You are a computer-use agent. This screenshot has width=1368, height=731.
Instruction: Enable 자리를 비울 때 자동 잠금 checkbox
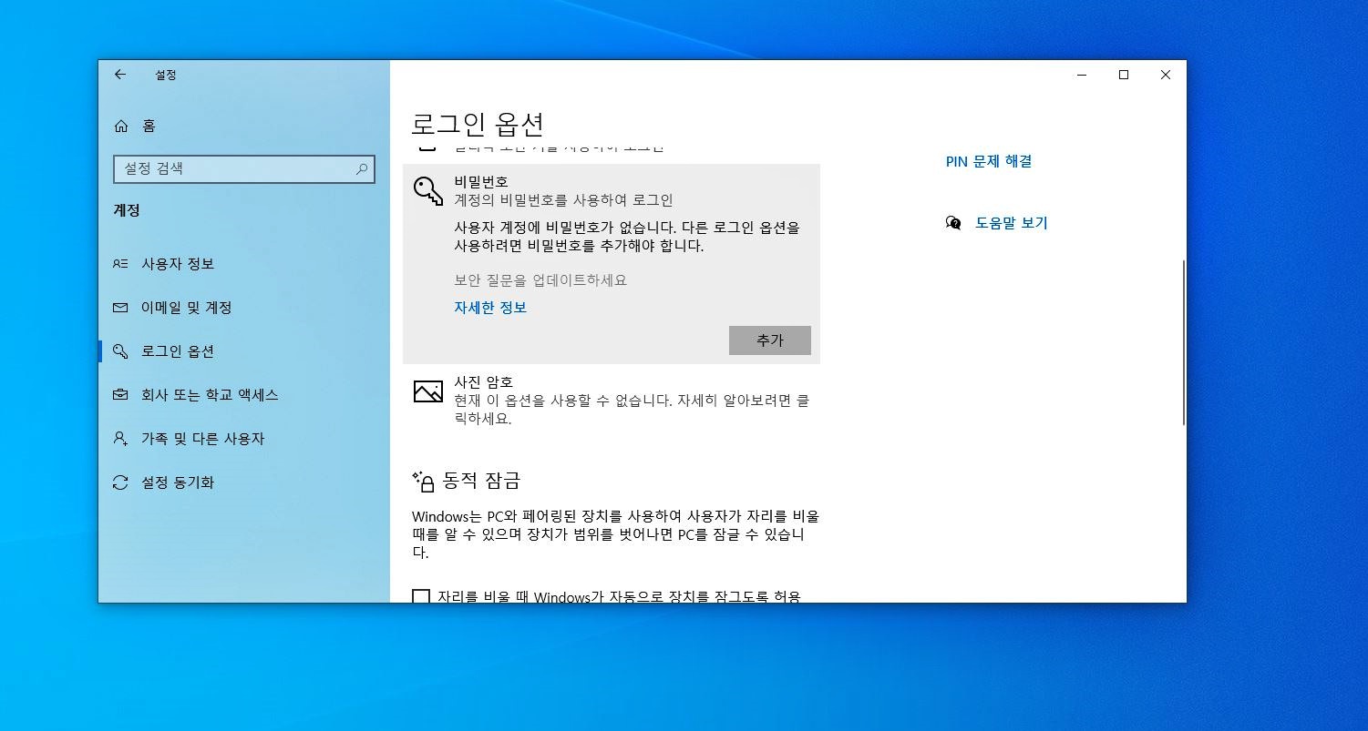tap(421, 597)
